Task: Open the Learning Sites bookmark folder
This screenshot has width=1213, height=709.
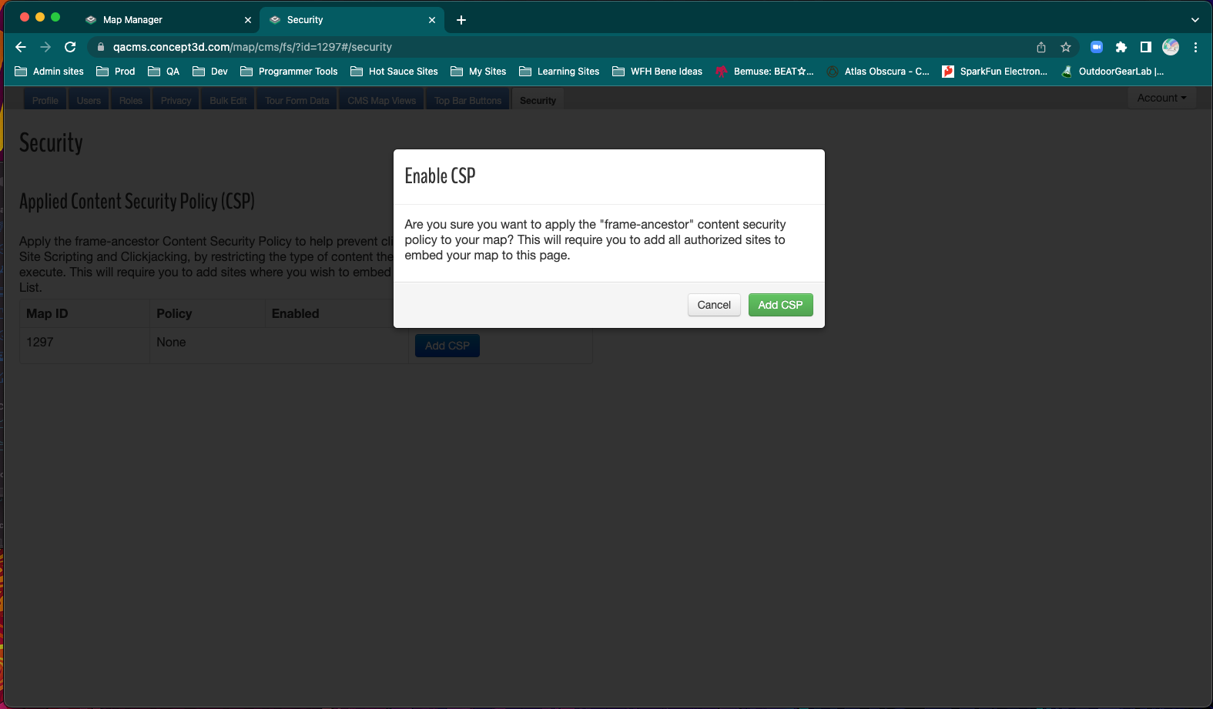Action: 559,72
